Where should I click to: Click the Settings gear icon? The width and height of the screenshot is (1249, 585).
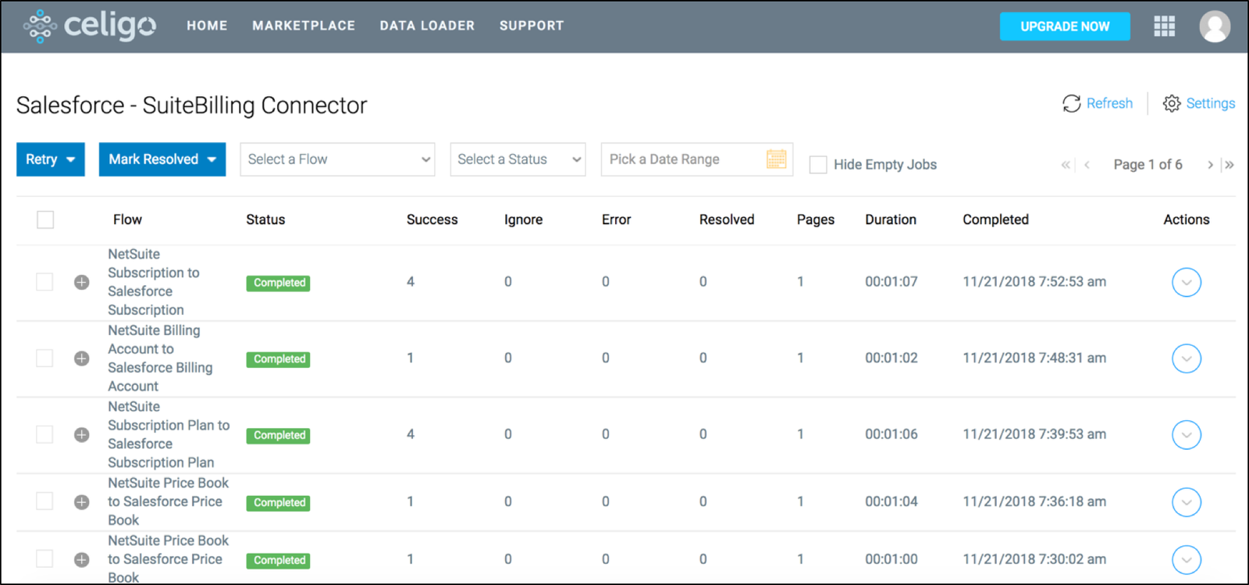pyautogui.click(x=1171, y=103)
